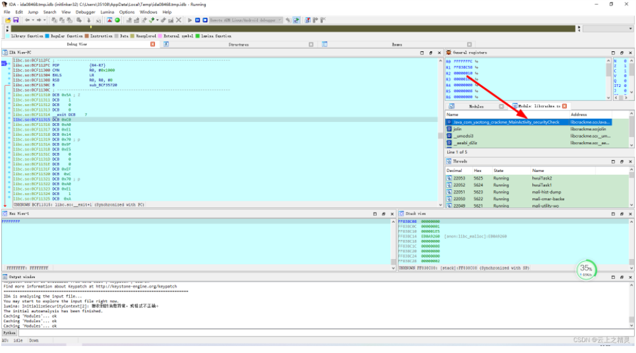
Task: Switch to the Enums tab
Action: coord(397,44)
